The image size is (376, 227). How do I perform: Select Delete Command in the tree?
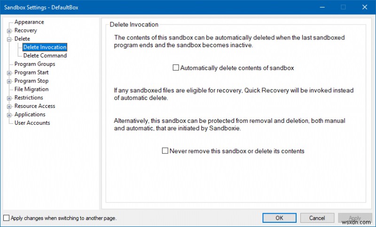[x=45, y=56]
